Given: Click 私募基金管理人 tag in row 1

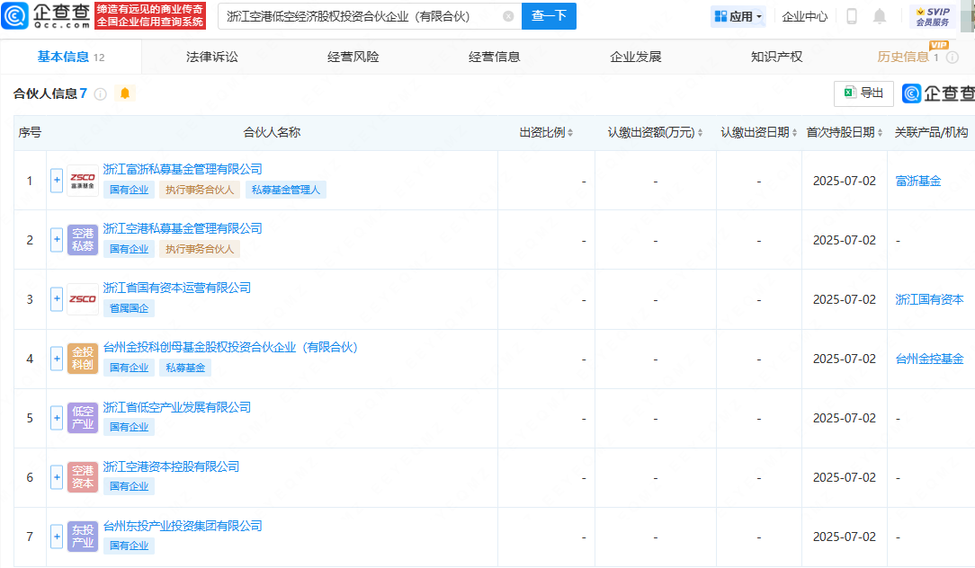Looking at the screenshot, I should 286,190.
